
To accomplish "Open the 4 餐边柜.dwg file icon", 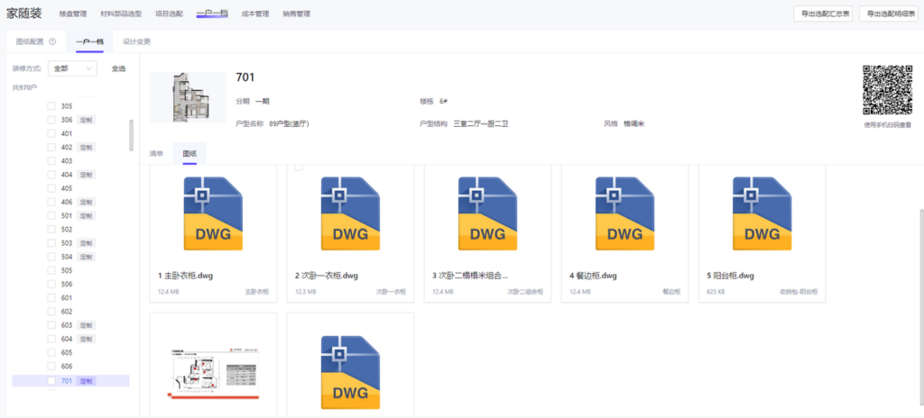I will [x=624, y=213].
